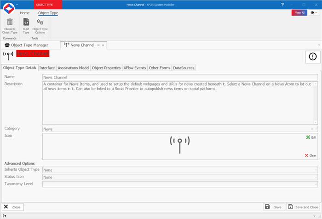Click into the Name input field
Screen dimensions: 322x219
coord(179,78)
